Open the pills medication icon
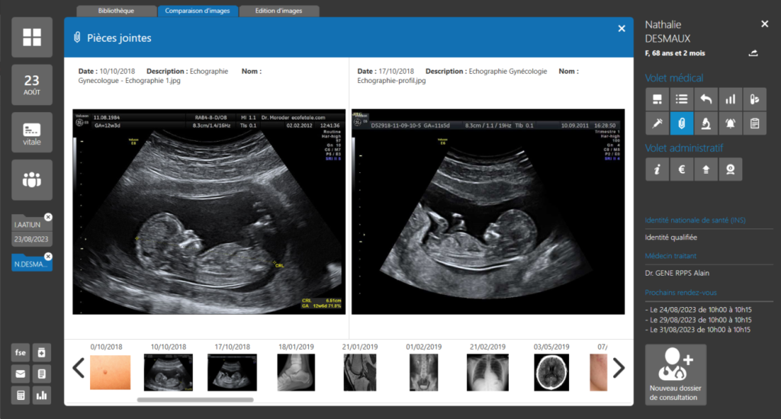This screenshot has height=419, width=781. [x=754, y=99]
